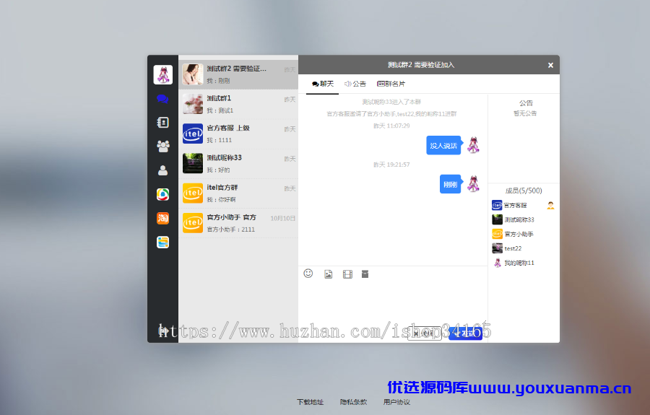Viewport: 650px width, 415px height.
Task: Click the blue send button
Action: click(x=465, y=333)
